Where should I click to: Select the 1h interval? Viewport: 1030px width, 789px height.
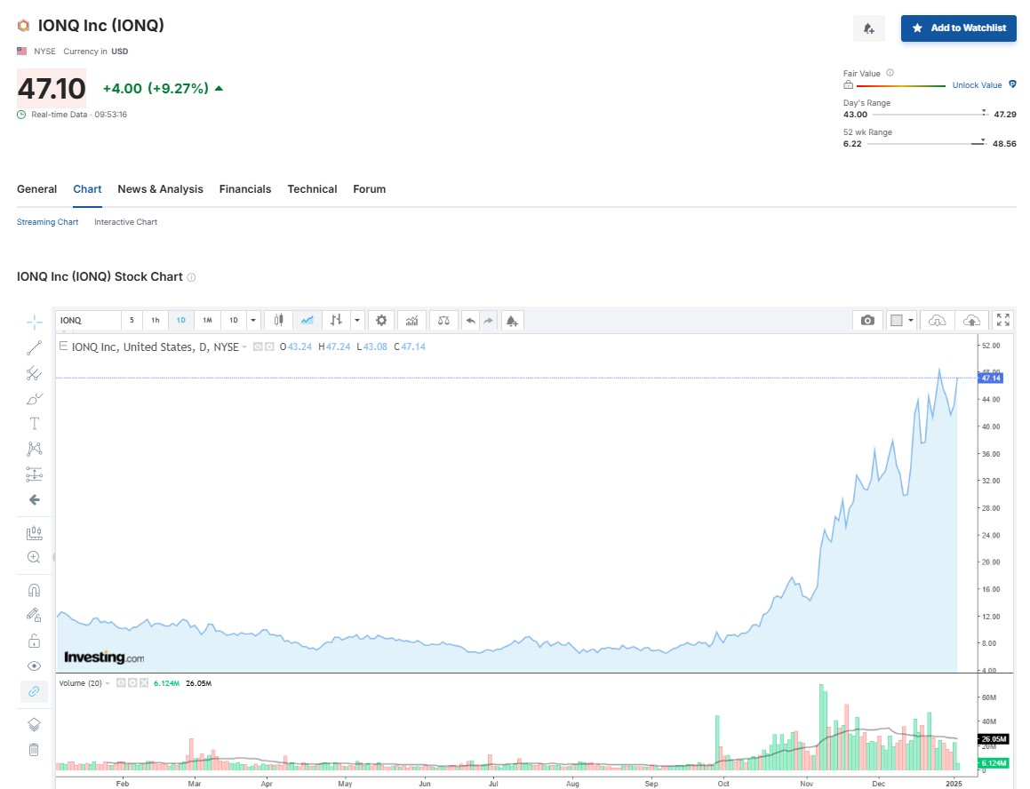155,321
